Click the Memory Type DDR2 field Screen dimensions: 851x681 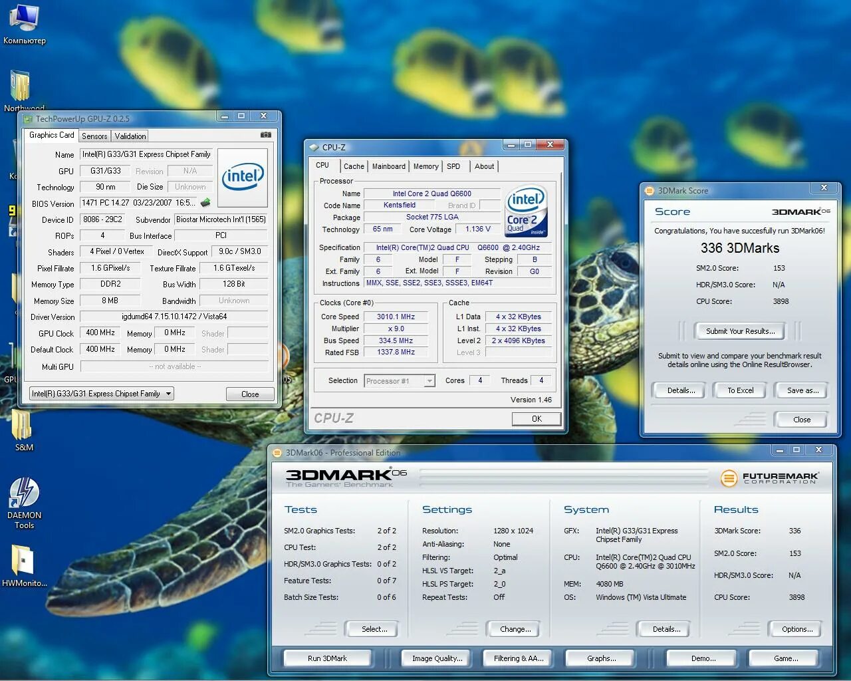click(110, 284)
